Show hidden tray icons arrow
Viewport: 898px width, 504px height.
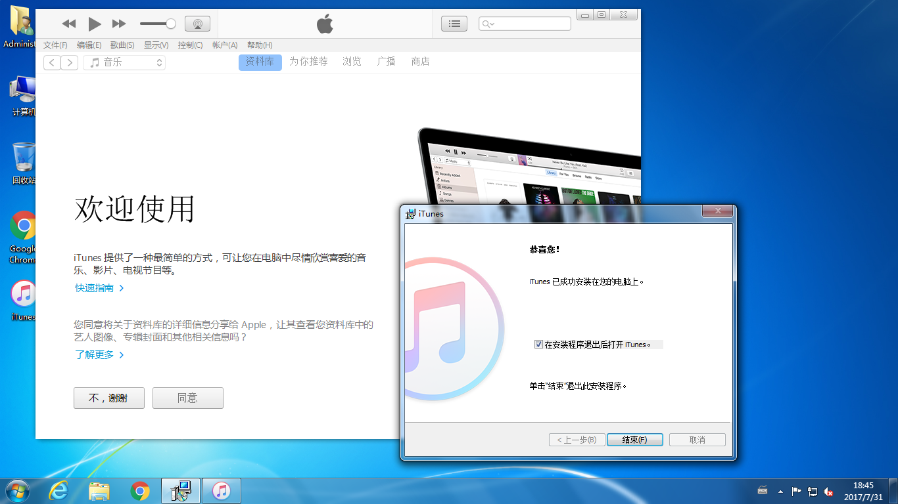pyautogui.click(x=780, y=492)
